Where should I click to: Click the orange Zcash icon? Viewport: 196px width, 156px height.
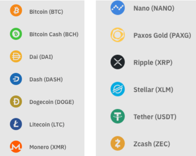[118, 143]
